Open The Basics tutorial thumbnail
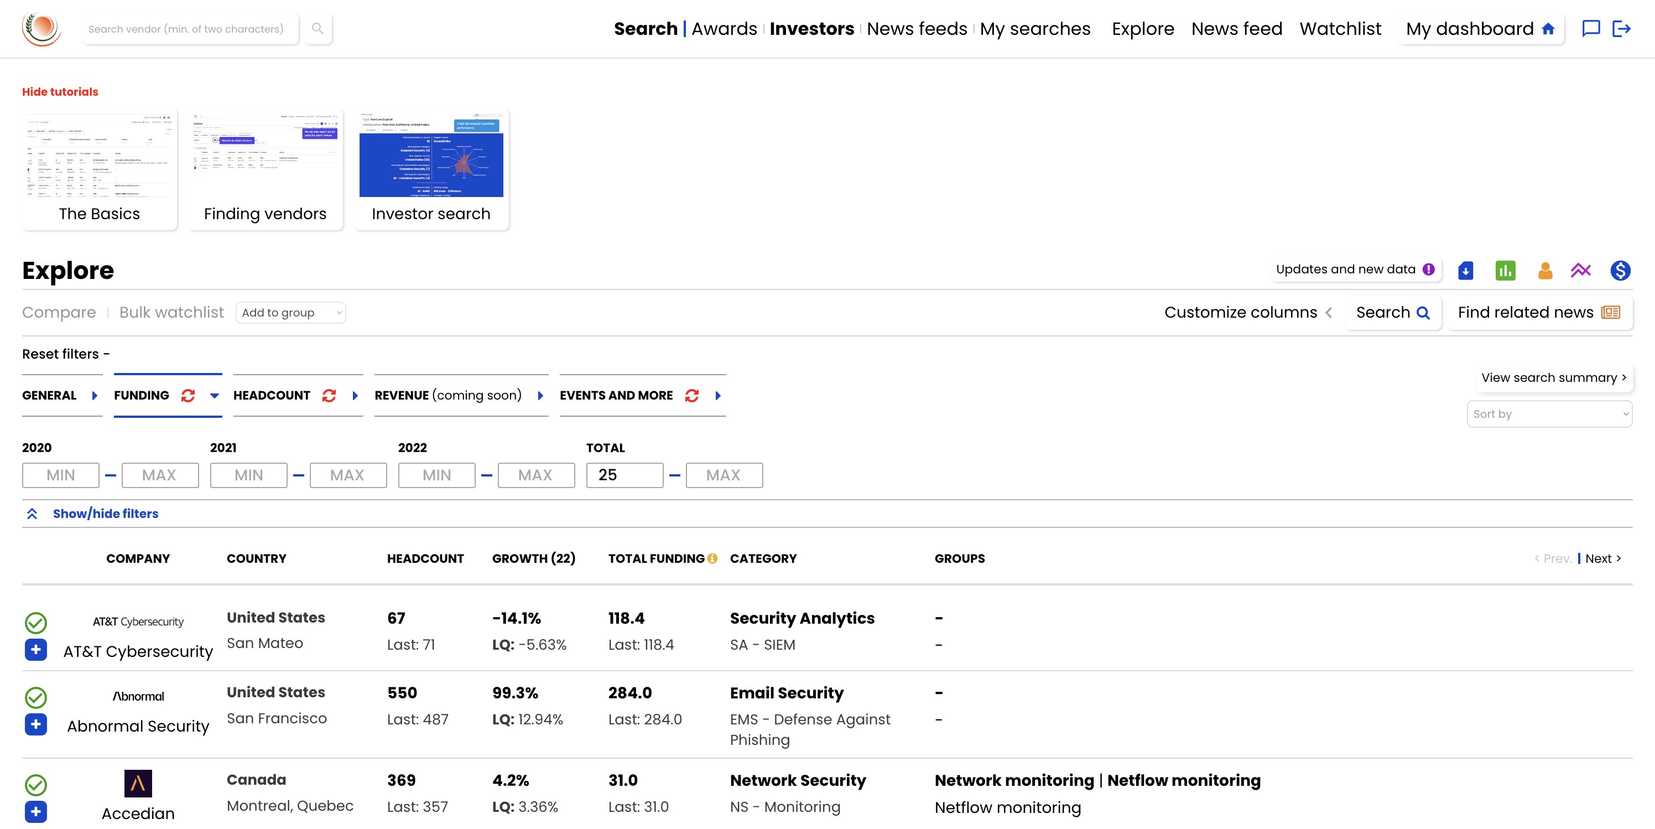The image size is (1655, 829). [100, 170]
